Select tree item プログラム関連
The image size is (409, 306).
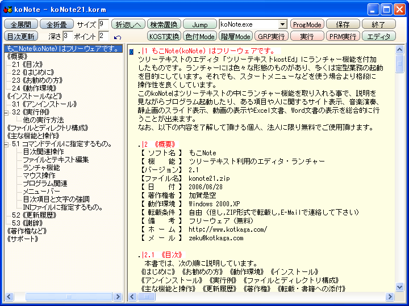click(x=45, y=184)
